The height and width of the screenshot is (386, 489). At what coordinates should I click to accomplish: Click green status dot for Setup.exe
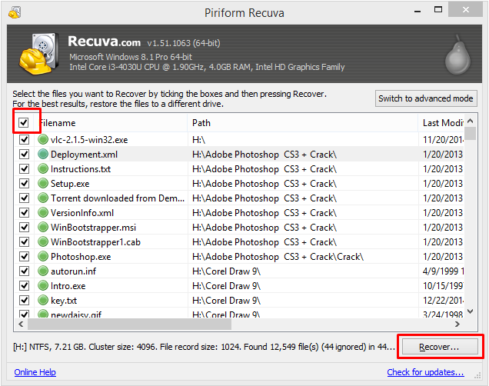(x=43, y=183)
